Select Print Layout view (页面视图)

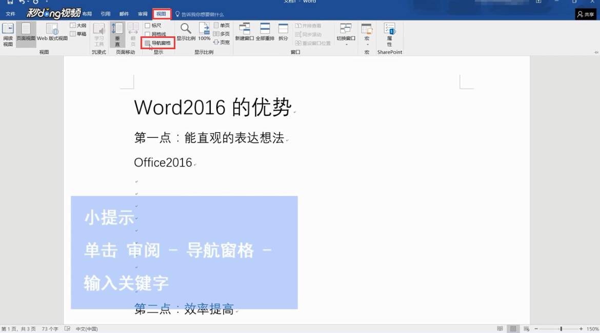click(26, 34)
